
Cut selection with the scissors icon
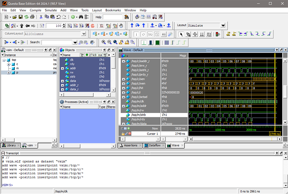pyautogui.click(x=41, y=17)
